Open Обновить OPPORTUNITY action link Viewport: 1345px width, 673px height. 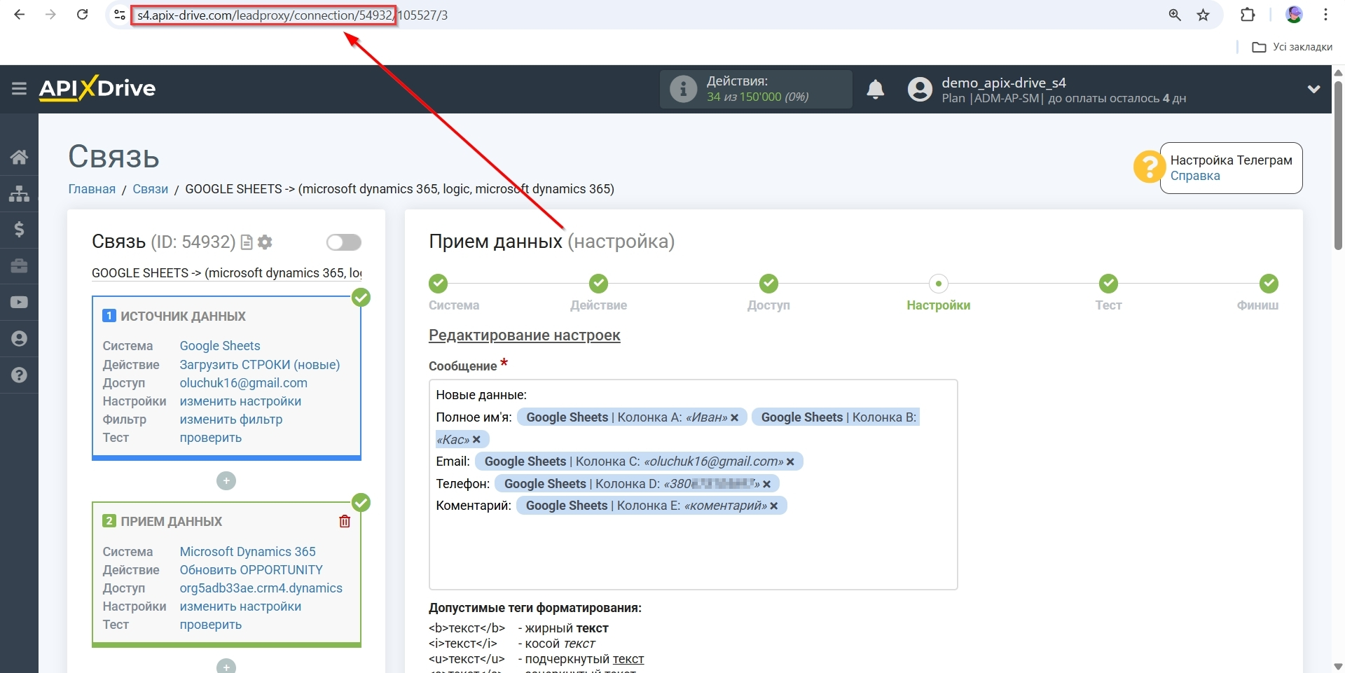click(251, 570)
